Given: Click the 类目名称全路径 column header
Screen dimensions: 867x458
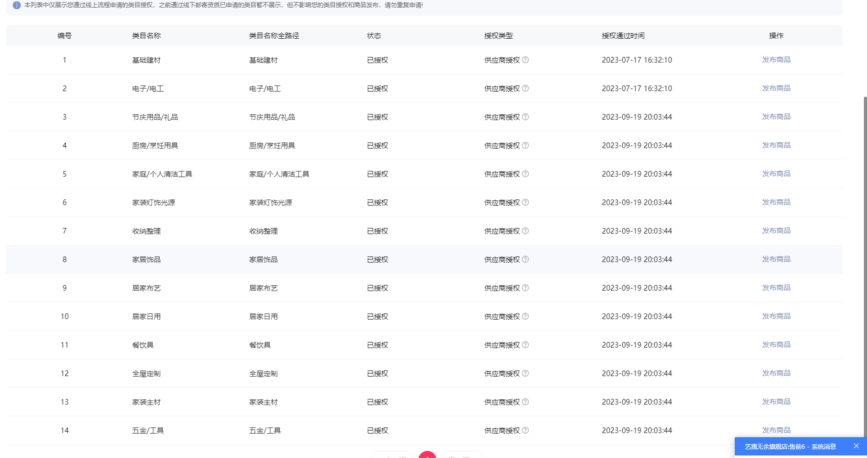Looking at the screenshot, I should click(x=274, y=36).
